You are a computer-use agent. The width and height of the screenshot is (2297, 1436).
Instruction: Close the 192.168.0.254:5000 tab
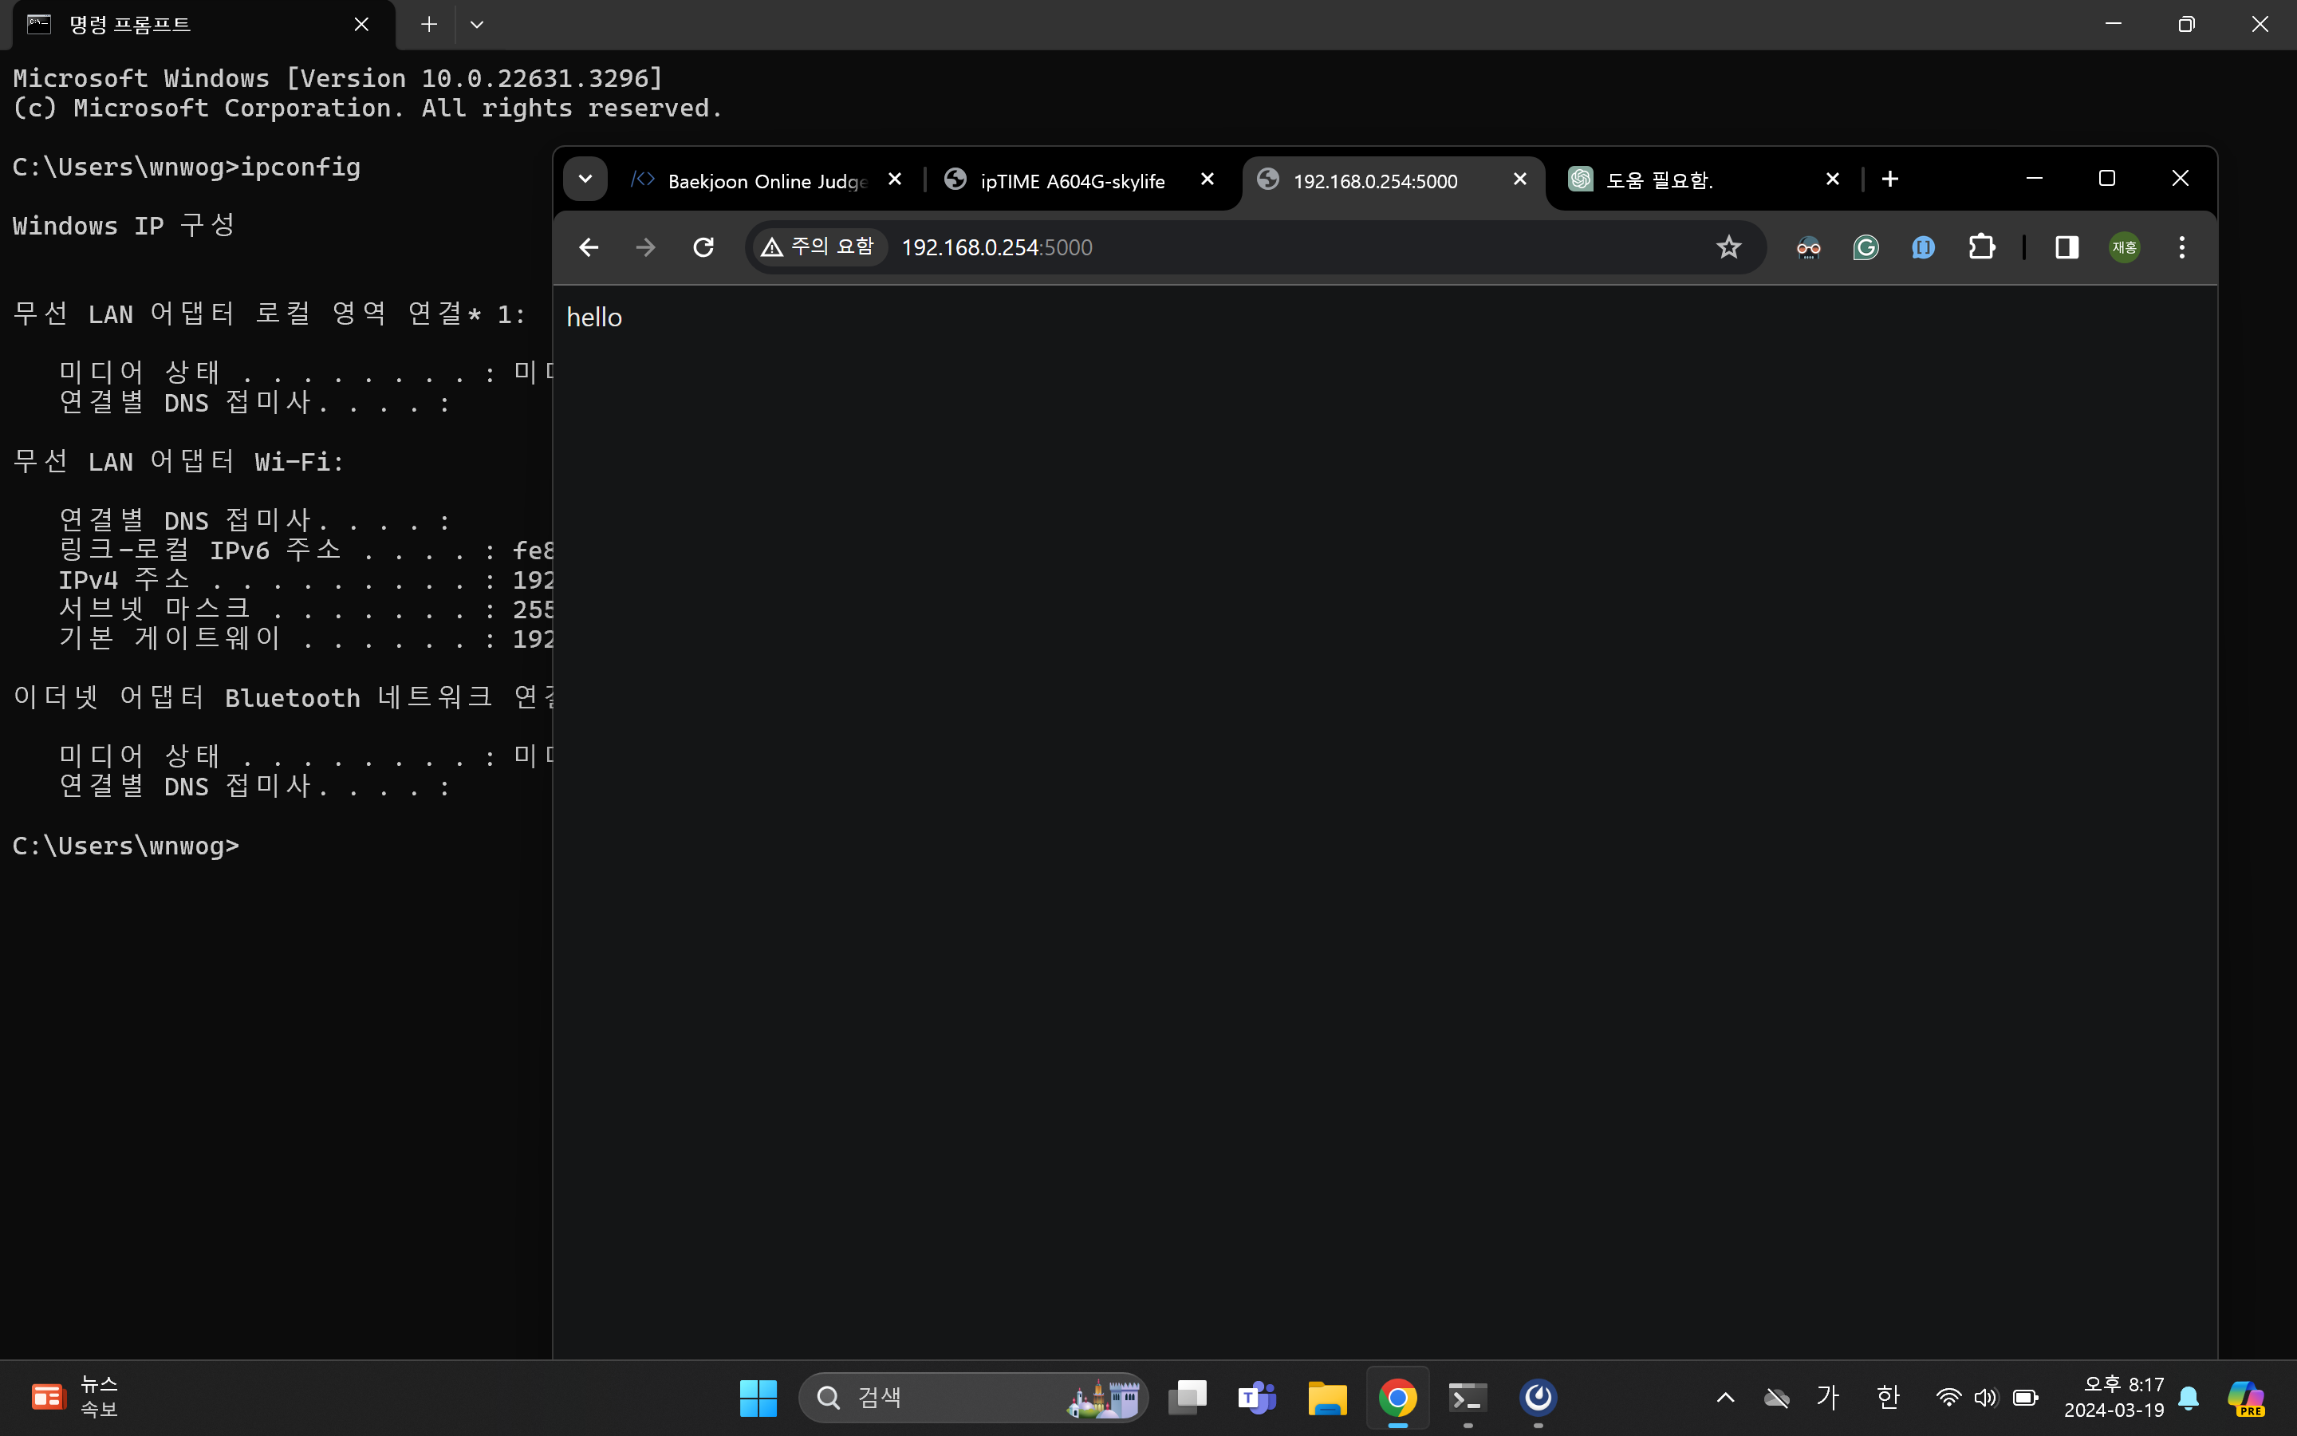click(x=1519, y=179)
